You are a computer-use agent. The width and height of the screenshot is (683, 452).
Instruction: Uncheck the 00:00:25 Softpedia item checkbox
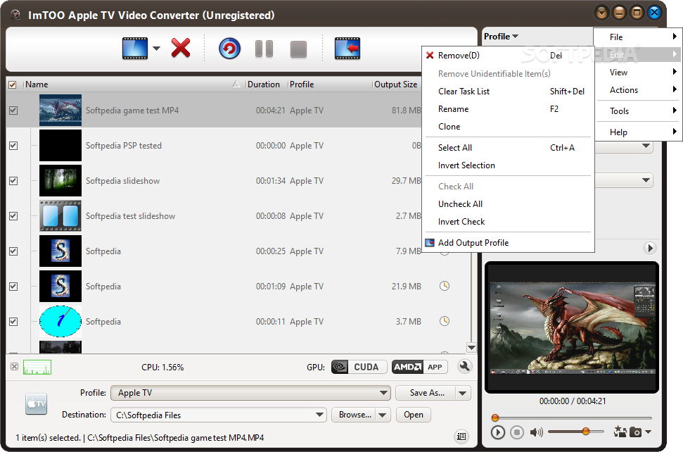click(x=13, y=251)
